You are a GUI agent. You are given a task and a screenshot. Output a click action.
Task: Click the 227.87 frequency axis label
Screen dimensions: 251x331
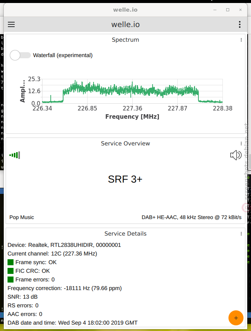[x=177, y=108]
